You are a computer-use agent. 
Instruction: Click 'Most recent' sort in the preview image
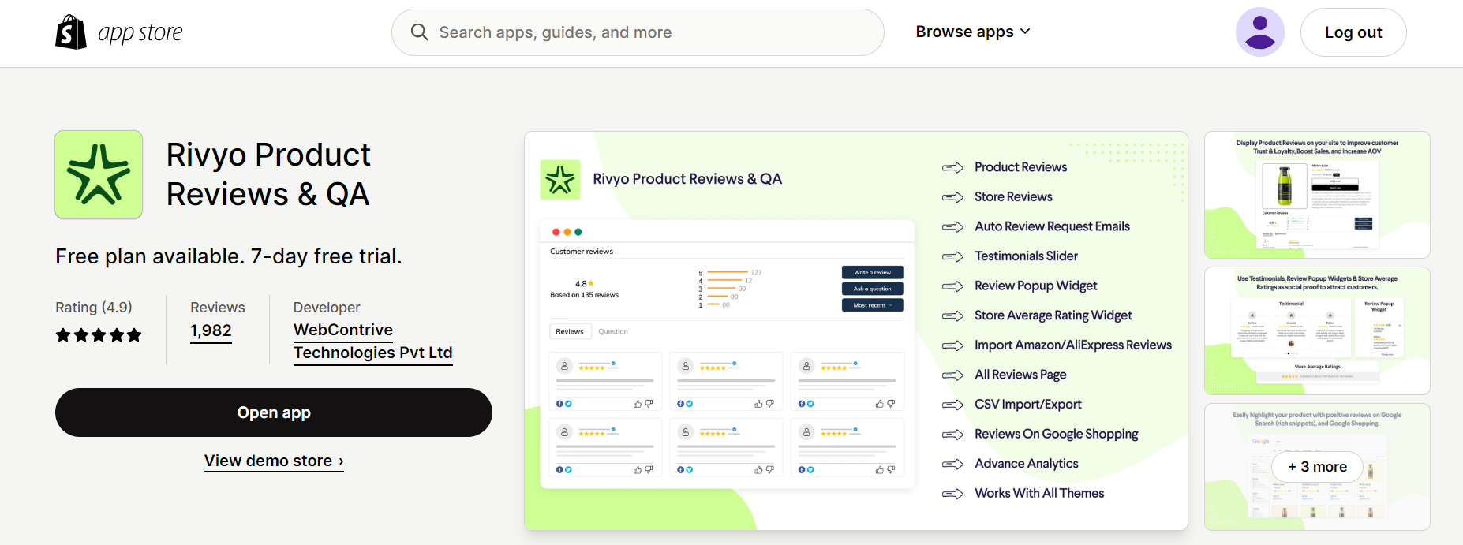click(x=872, y=305)
